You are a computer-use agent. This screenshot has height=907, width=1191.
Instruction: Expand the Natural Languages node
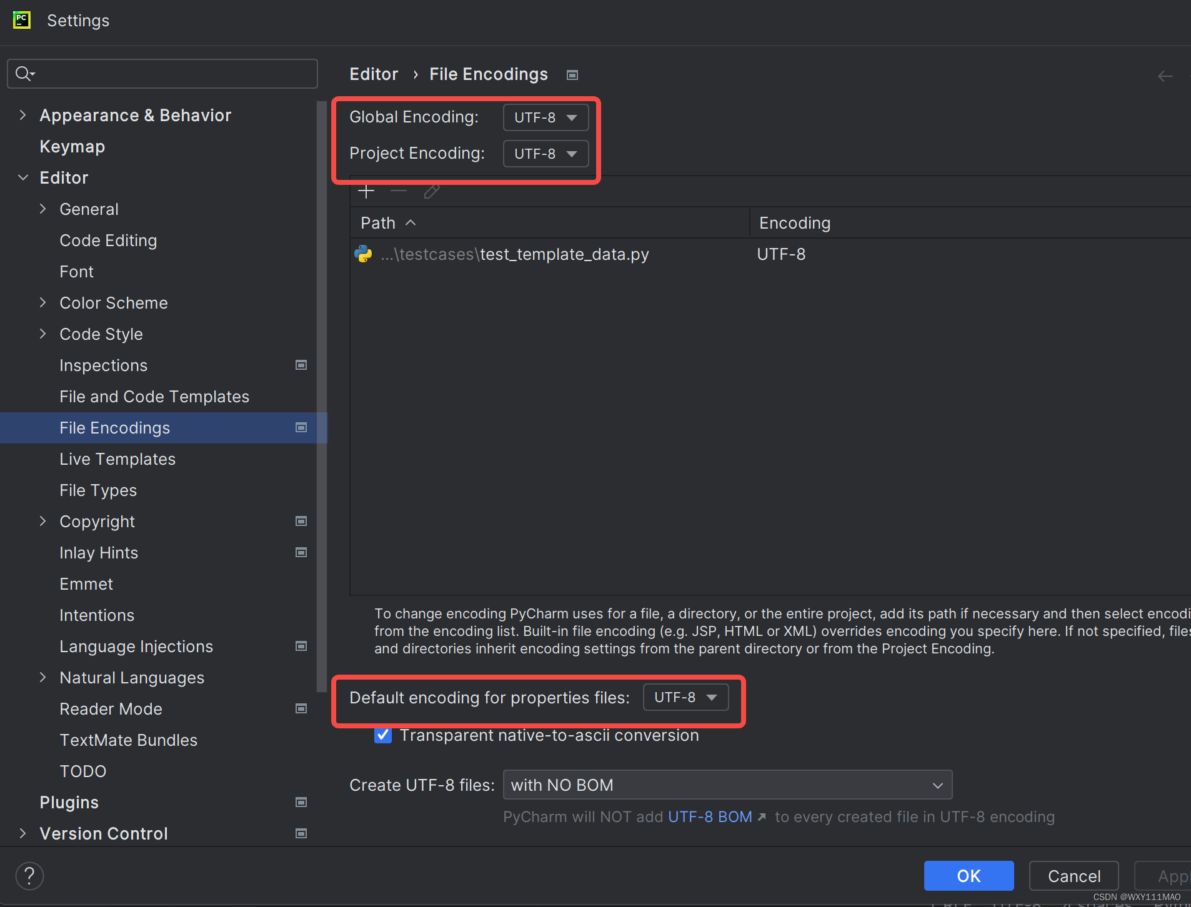(x=42, y=677)
